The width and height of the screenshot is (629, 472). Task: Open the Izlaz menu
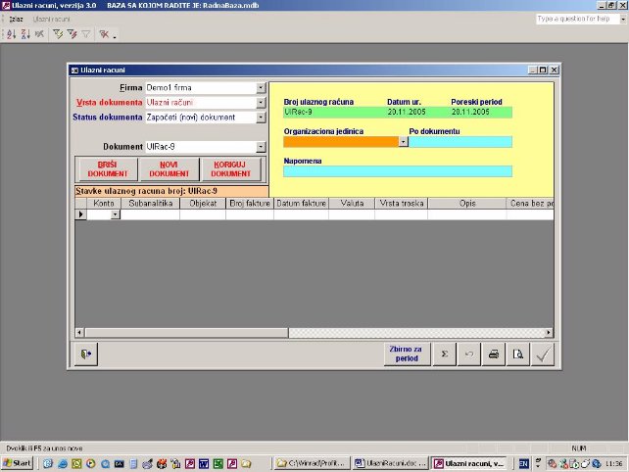click(x=16, y=19)
